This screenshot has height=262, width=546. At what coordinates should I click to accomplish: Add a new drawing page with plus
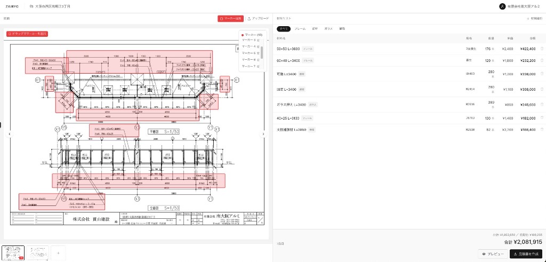click(58, 253)
